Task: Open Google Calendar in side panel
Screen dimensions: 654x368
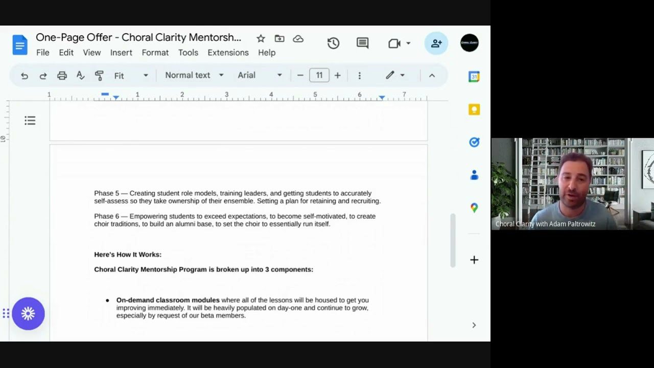Action: tap(474, 77)
